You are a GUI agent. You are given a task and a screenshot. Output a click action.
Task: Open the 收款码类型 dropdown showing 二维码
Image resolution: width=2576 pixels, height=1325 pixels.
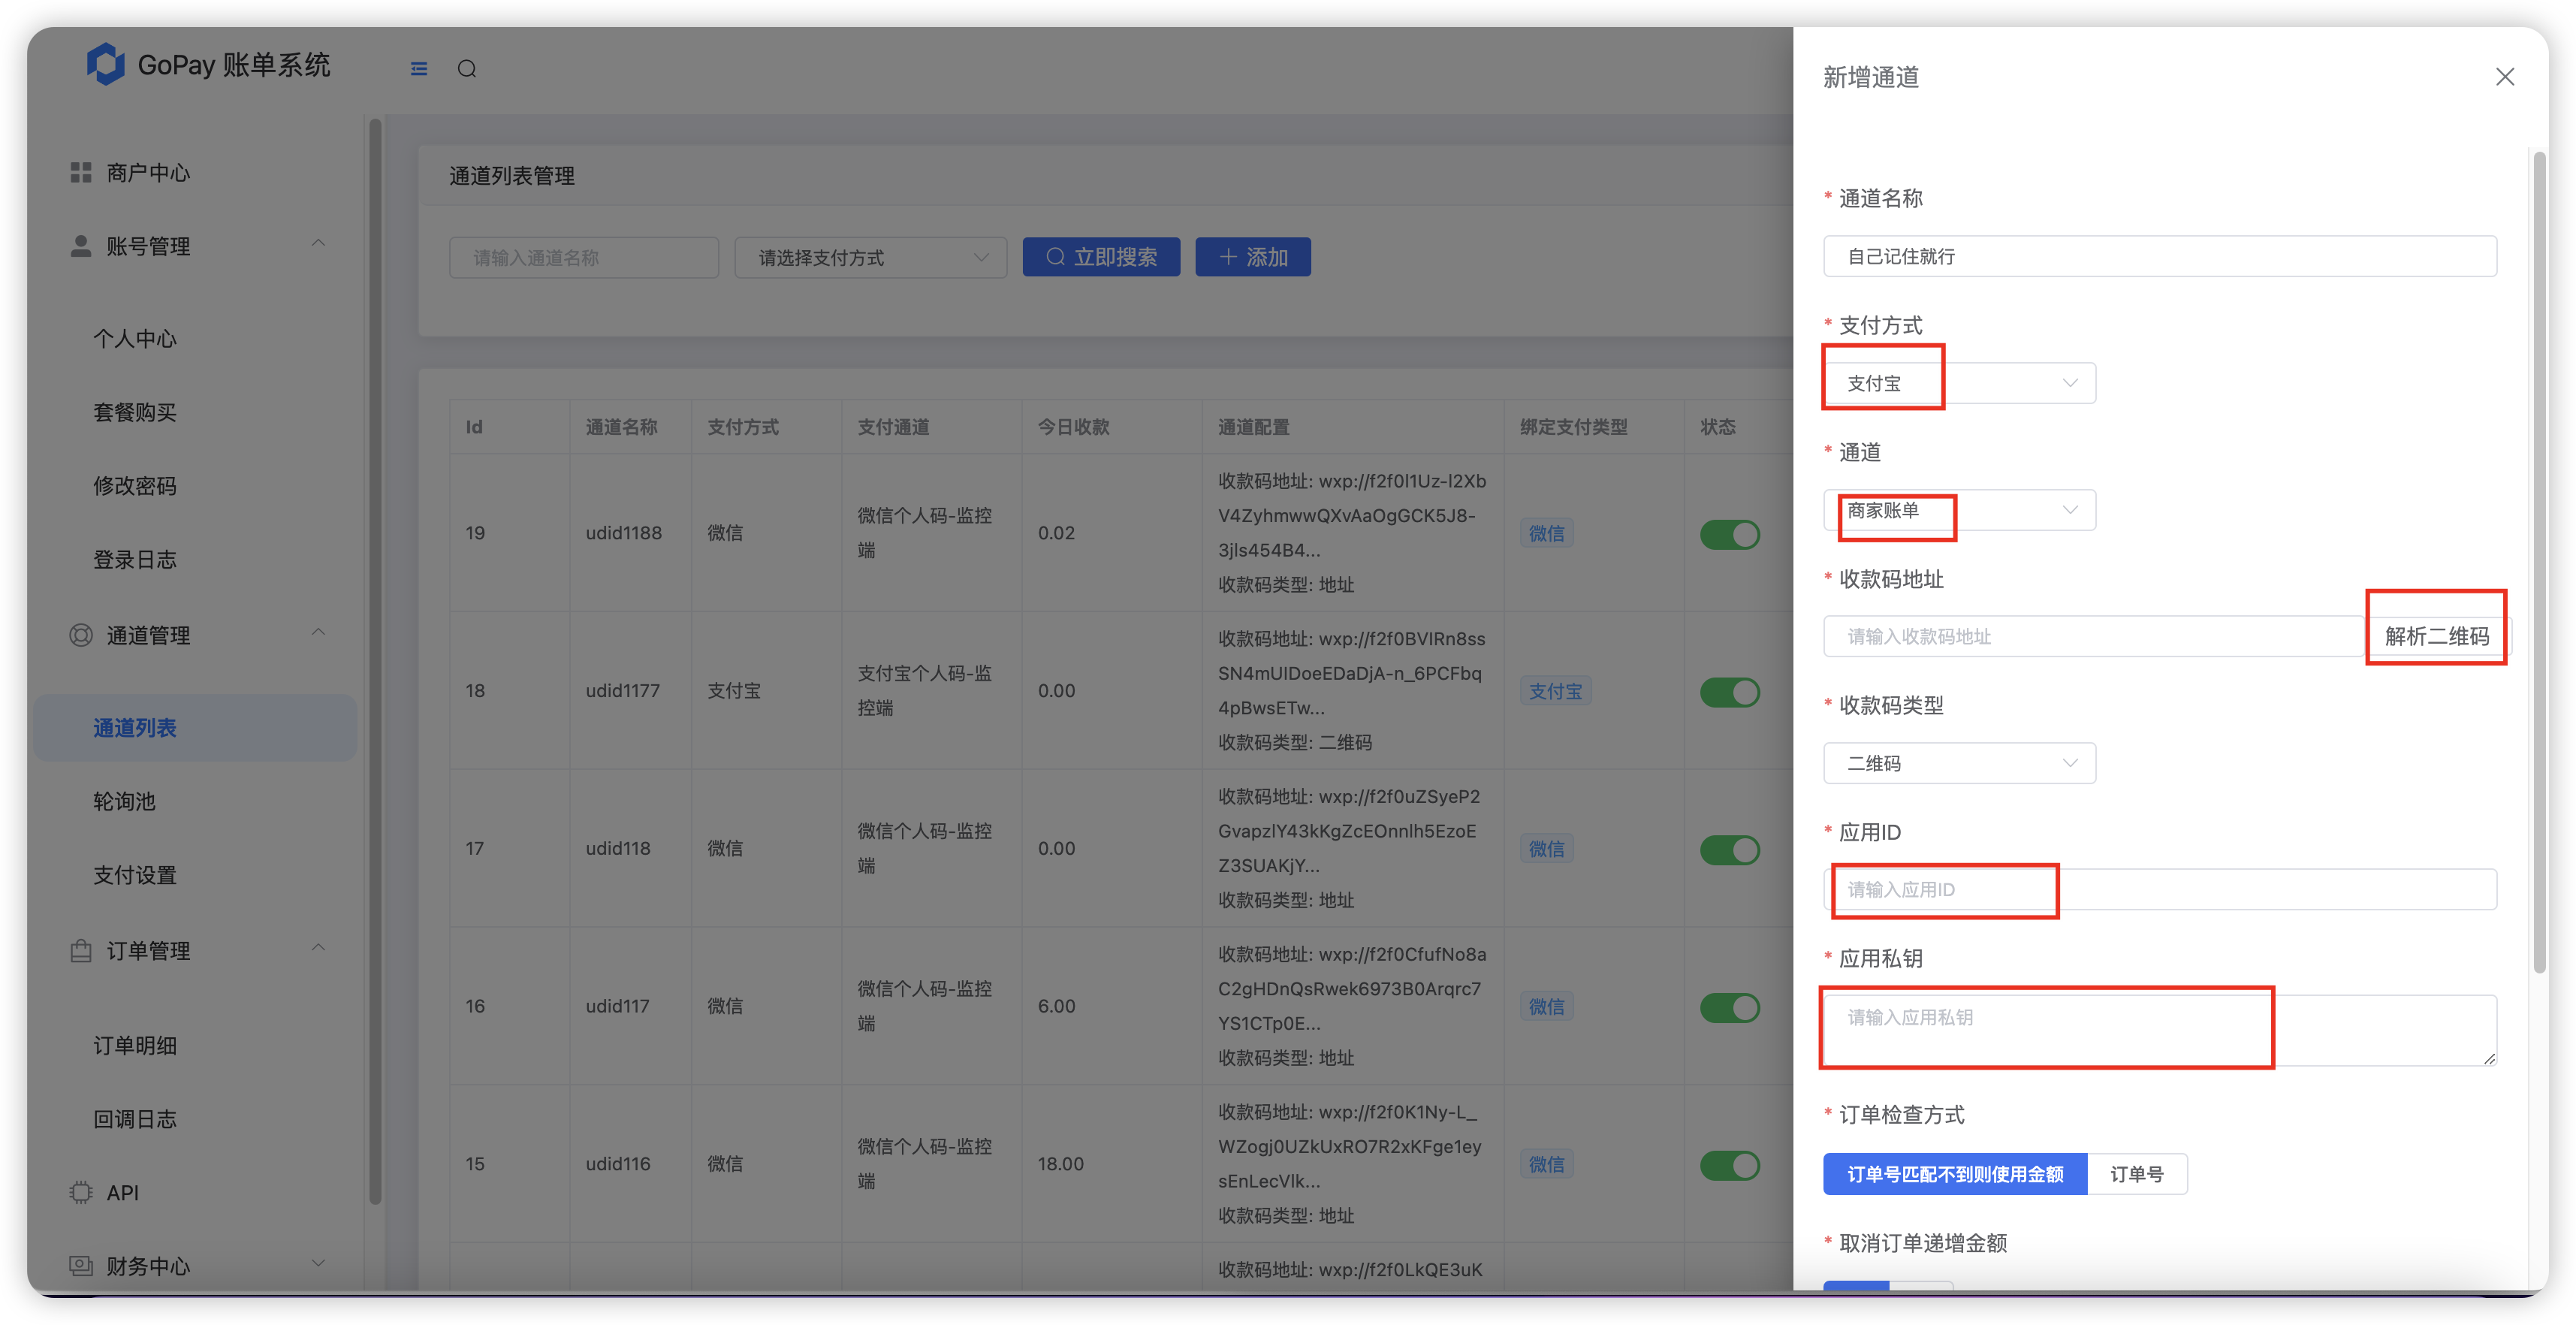tap(1959, 763)
